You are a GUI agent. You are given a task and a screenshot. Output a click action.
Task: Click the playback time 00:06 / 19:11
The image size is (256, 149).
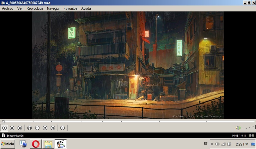239,136
